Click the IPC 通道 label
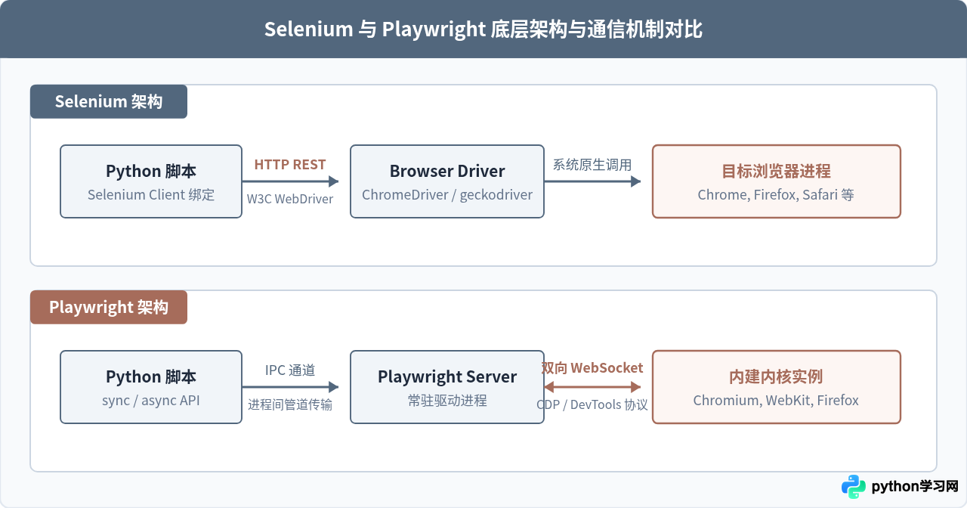Viewport: 967px width, 508px height. pos(290,370)
